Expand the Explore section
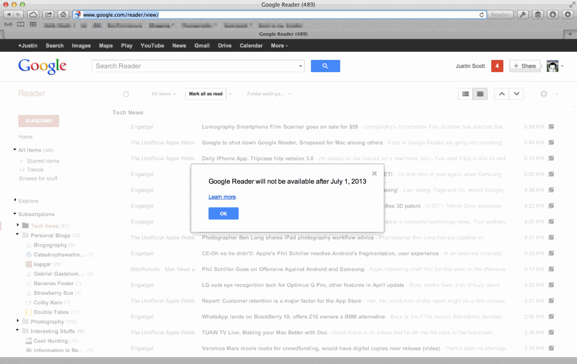Screen dimensions: 577x364 click(x=15, y=200)
